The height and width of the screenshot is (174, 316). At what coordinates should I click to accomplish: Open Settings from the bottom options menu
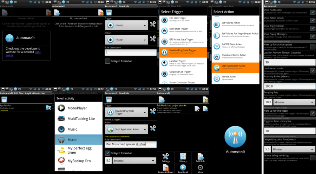tap(166, 158)
